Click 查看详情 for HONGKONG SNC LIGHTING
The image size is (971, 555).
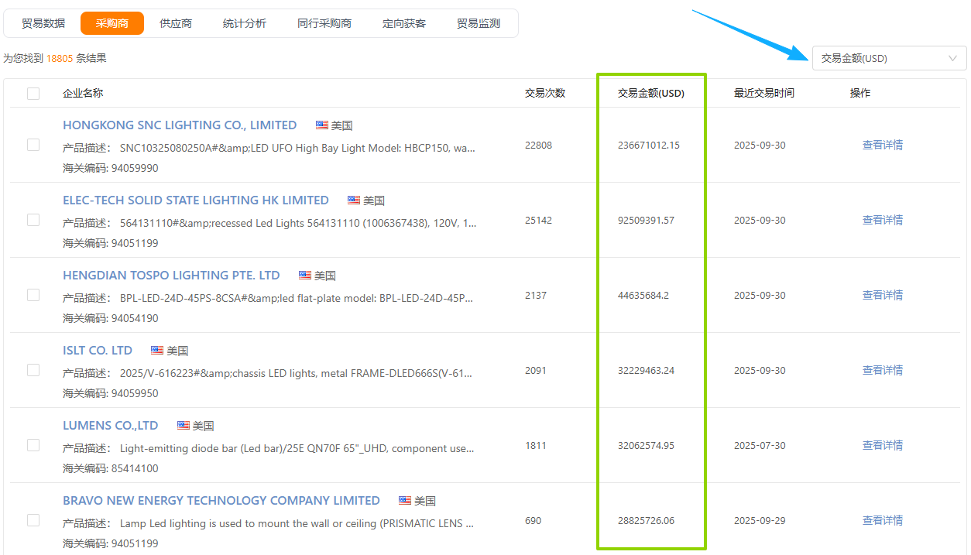(x=883, y=145)
